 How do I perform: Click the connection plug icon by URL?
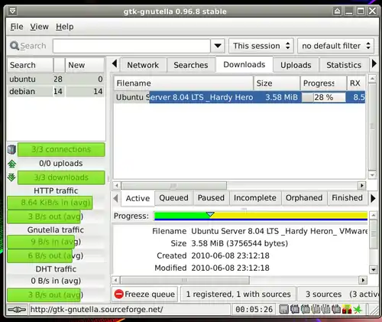[x=17, y=310]
